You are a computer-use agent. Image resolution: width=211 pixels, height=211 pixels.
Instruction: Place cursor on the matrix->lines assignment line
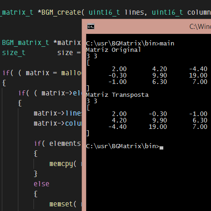coord(58,113)
